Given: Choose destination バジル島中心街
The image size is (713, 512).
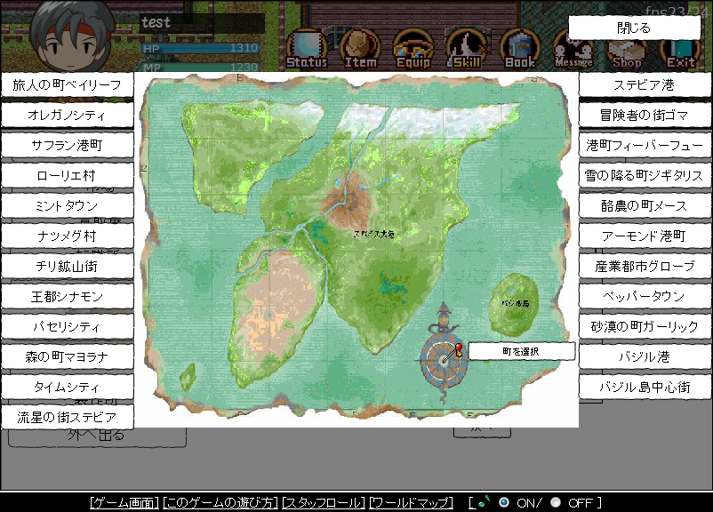Looking at the screenshot, I should pyautogui.click(x=645, y=387).
